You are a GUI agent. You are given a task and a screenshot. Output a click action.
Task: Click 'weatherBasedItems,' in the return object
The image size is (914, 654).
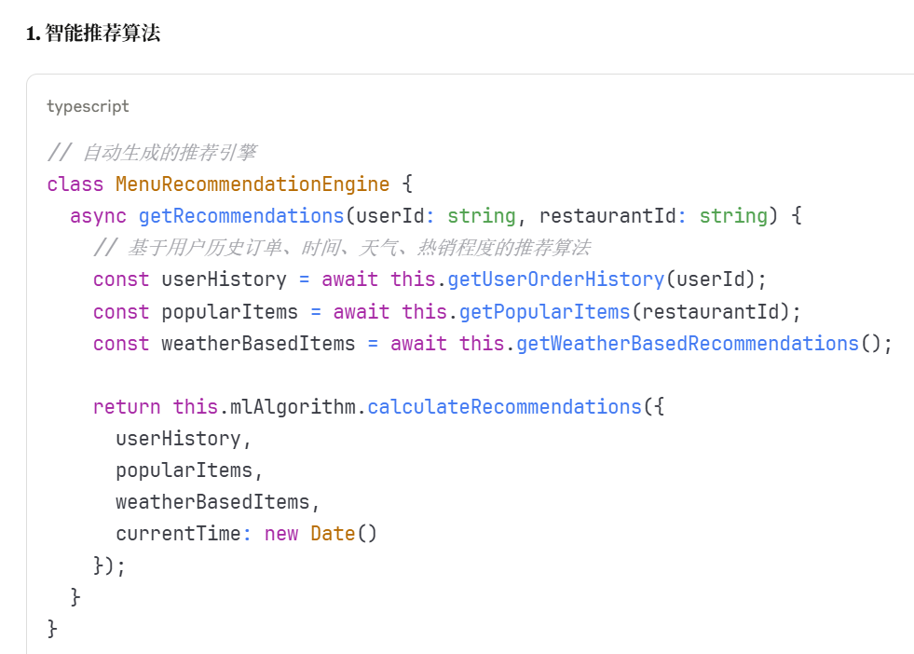click(218, 502)
